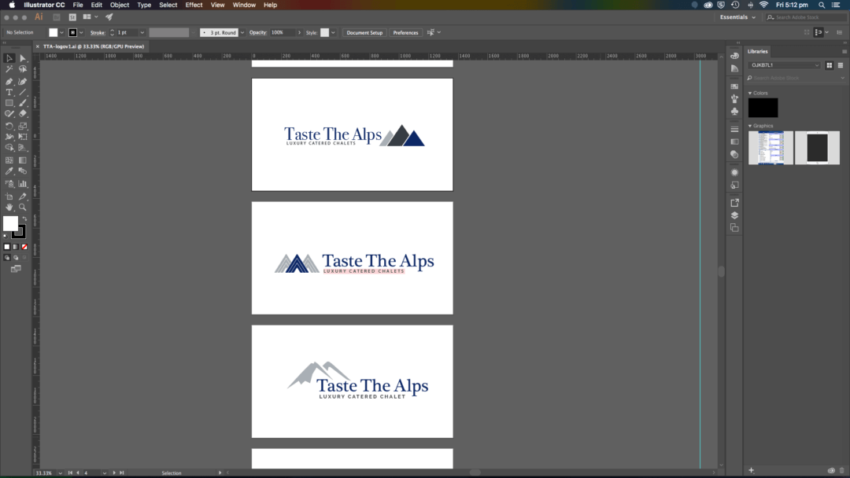Select the Rotate tool
Image resolution: width=850 pixels, height=478 pixels.
[9, 126]
